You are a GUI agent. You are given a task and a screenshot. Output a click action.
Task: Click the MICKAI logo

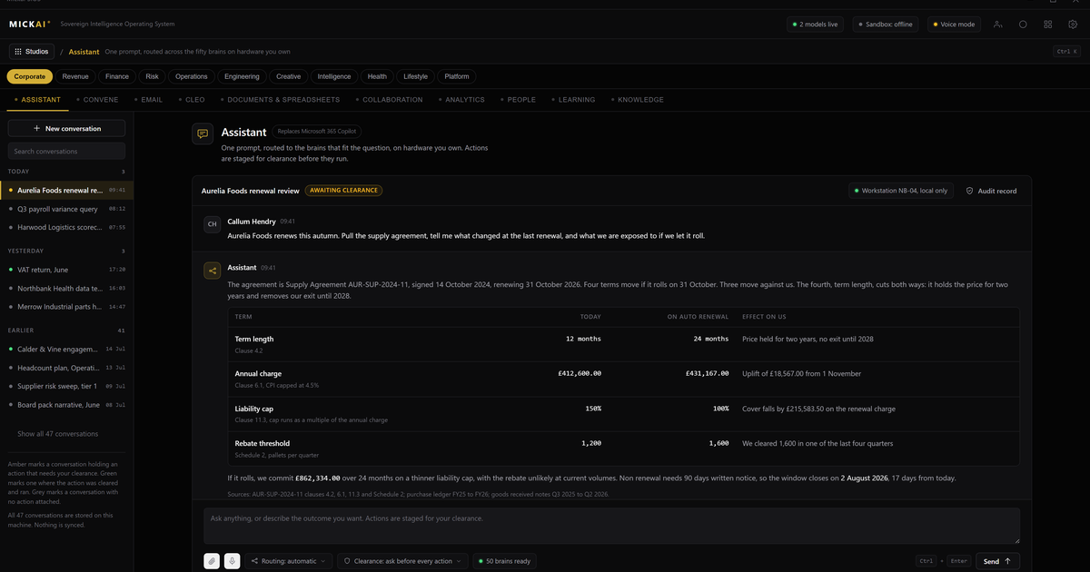30,25
